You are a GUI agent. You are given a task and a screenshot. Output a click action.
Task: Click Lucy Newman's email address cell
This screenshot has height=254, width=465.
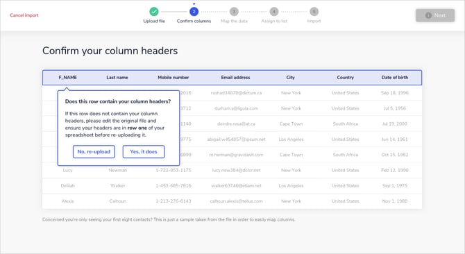click(236, 170)
